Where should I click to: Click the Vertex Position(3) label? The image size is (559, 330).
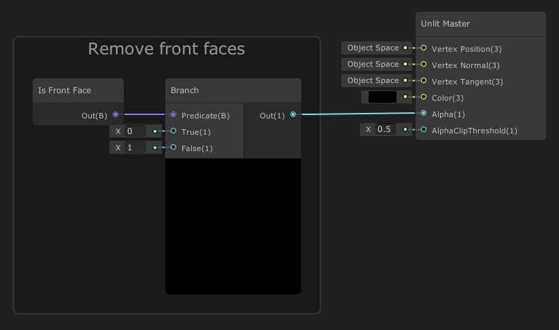[x=467, y=49]
